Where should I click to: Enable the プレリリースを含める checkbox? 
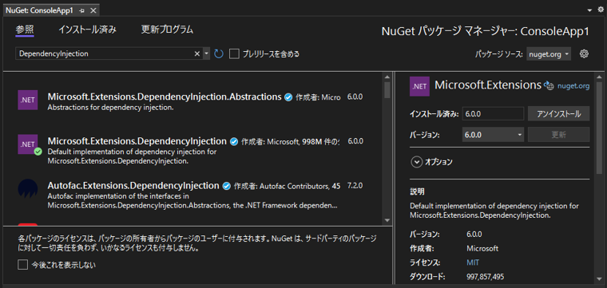(234, 53)
